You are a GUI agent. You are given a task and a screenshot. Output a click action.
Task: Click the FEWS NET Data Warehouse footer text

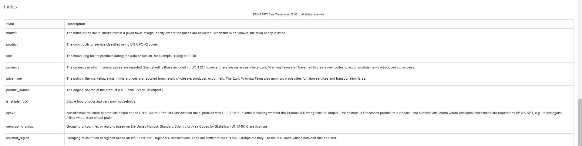[288, 14]
